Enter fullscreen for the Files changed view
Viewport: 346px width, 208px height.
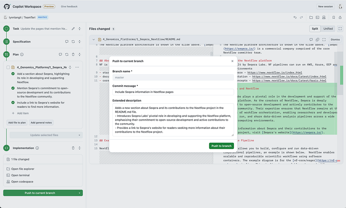tap(340, 29)
